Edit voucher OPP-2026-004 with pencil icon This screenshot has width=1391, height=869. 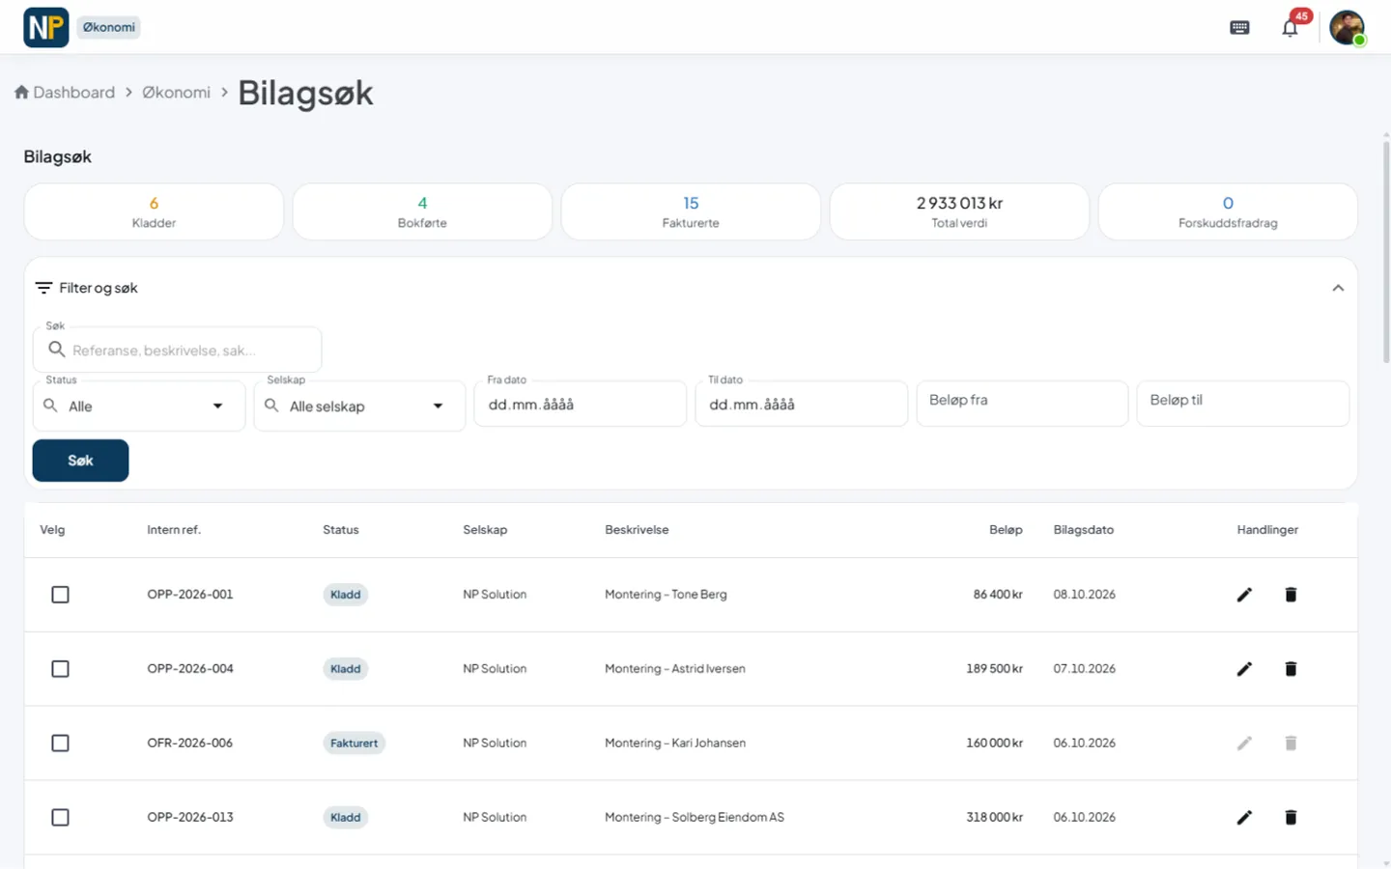(1244, 669)
